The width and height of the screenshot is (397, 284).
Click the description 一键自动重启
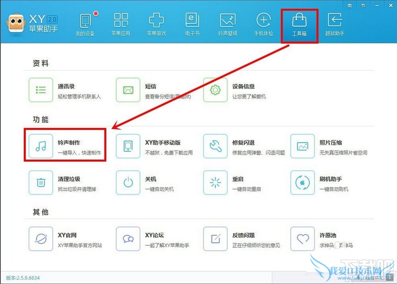(247, 189)
